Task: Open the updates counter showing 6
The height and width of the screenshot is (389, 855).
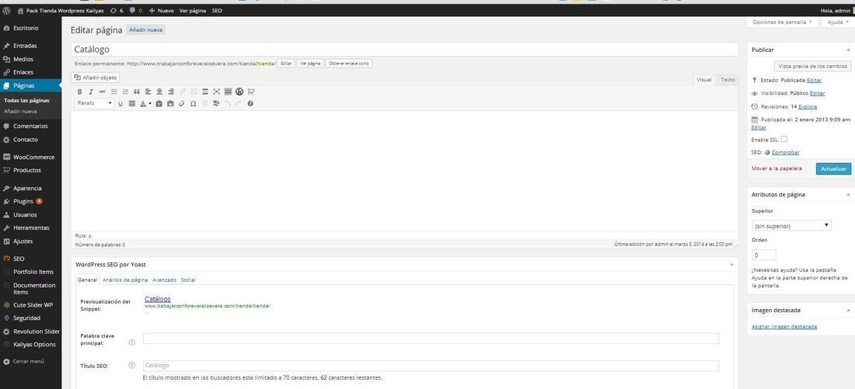Action: [116, 10]
